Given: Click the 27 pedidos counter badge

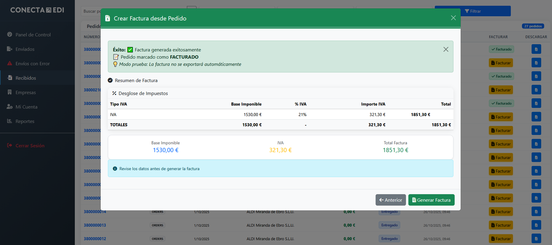Looking at the screenshot, I should 533,26.
